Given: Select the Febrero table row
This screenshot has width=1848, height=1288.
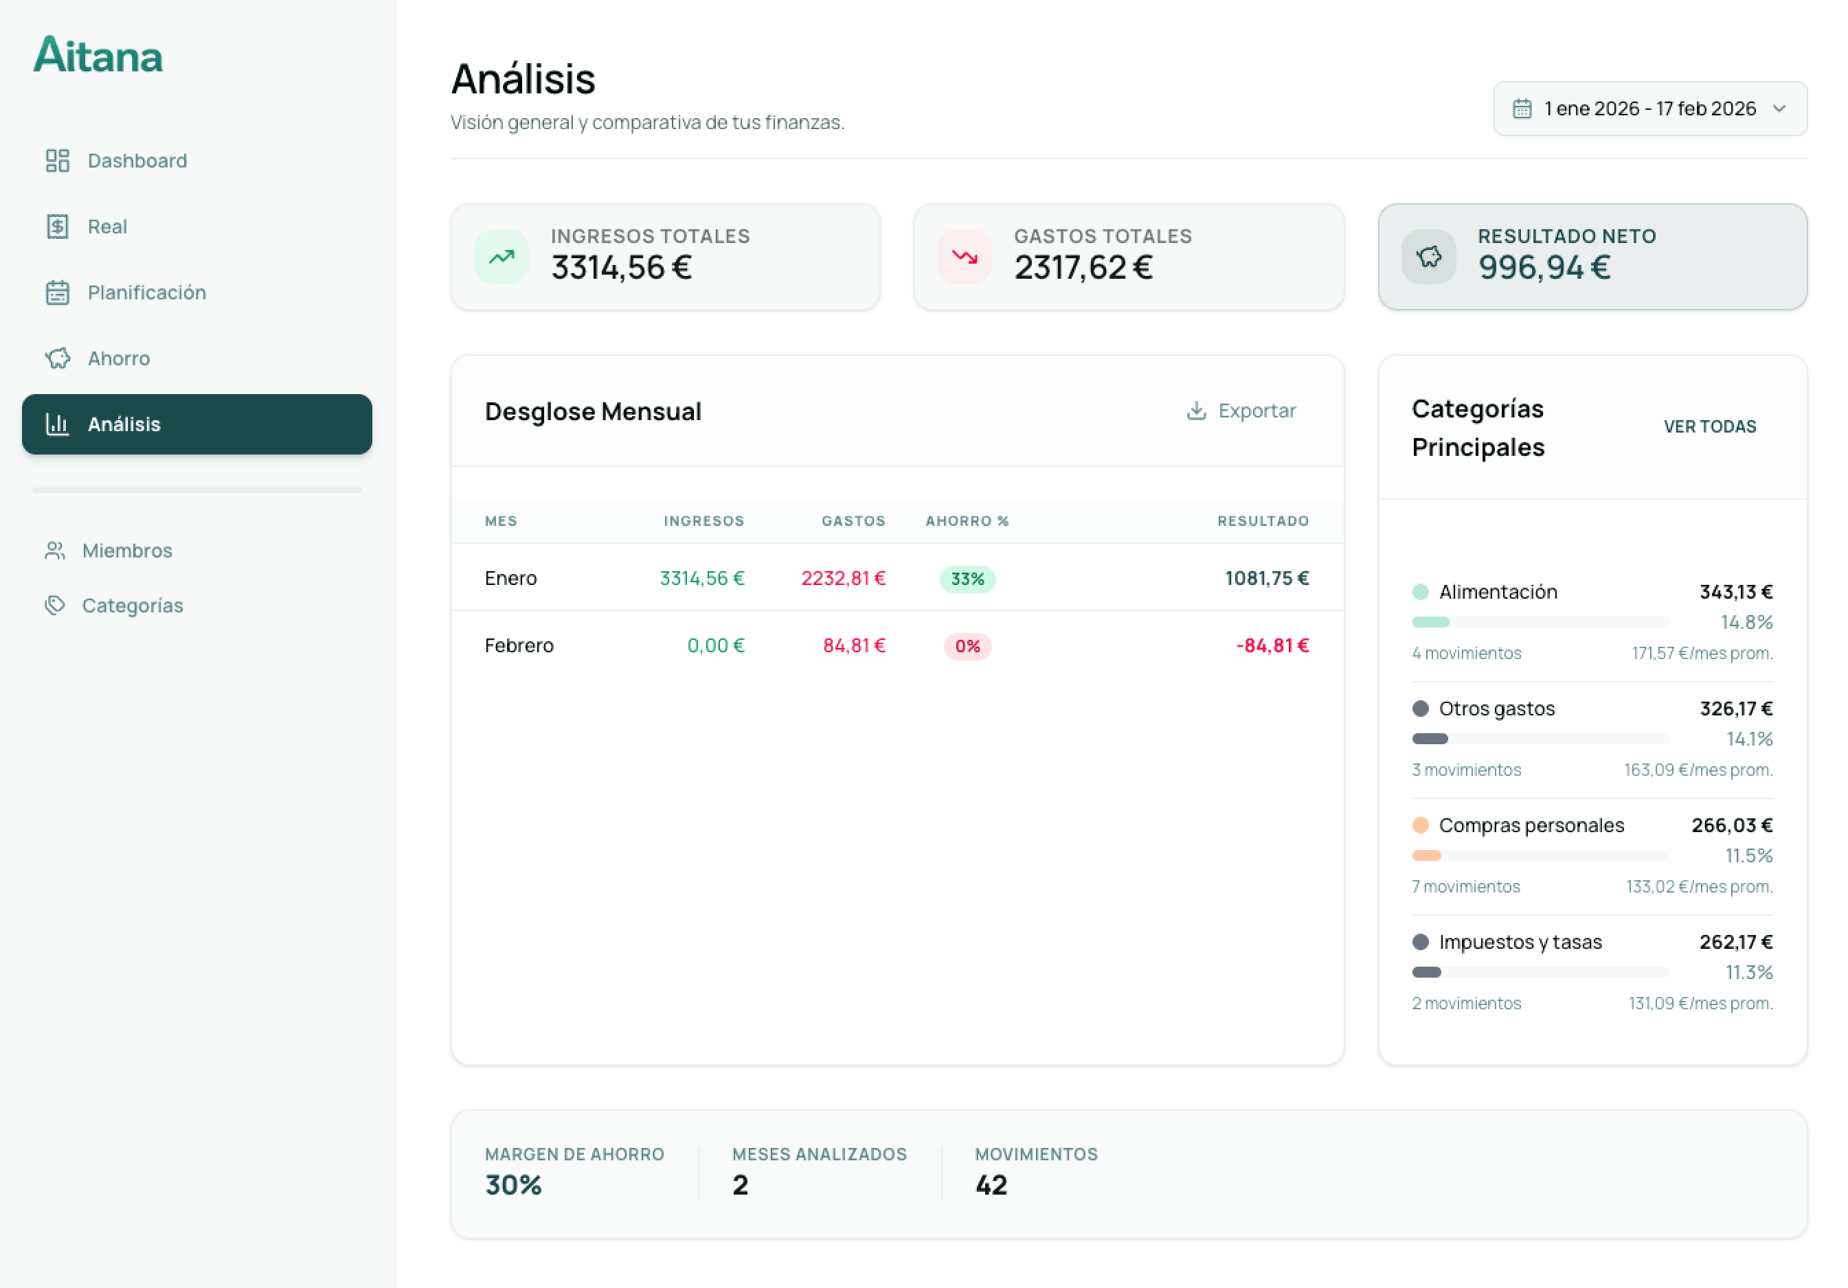Looking at the screenshot, I should point(897,646).
